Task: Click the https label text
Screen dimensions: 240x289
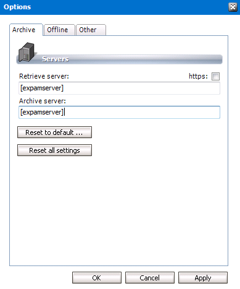Action: 198,76
